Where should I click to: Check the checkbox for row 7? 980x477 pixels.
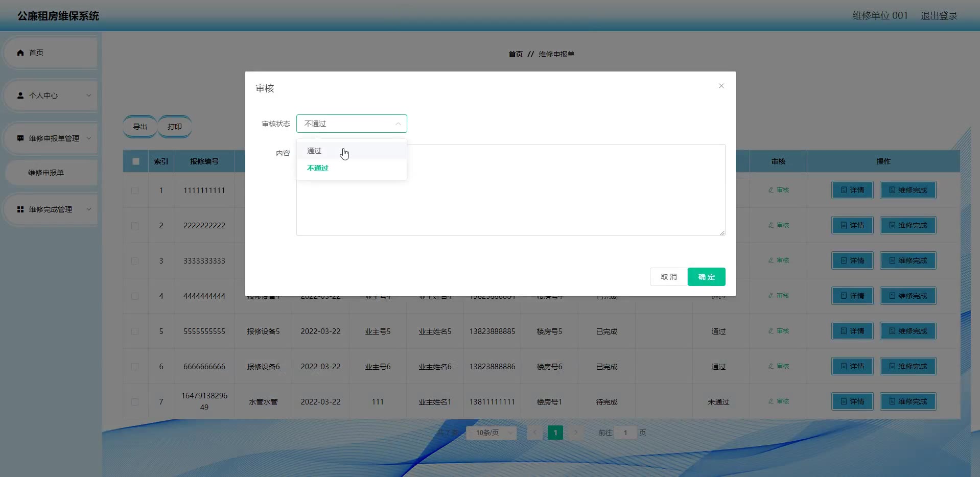135,402
